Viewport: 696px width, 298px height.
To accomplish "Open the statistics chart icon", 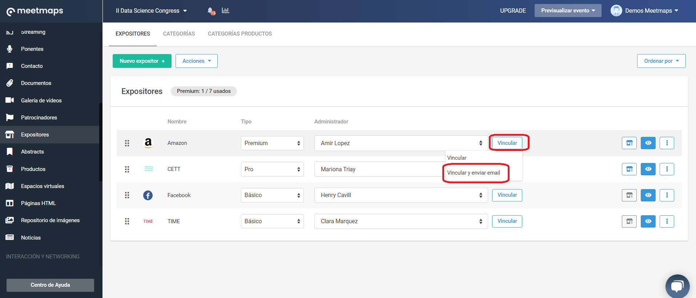I will 226,10.
